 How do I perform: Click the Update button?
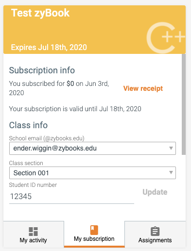(x=155, y=192)
